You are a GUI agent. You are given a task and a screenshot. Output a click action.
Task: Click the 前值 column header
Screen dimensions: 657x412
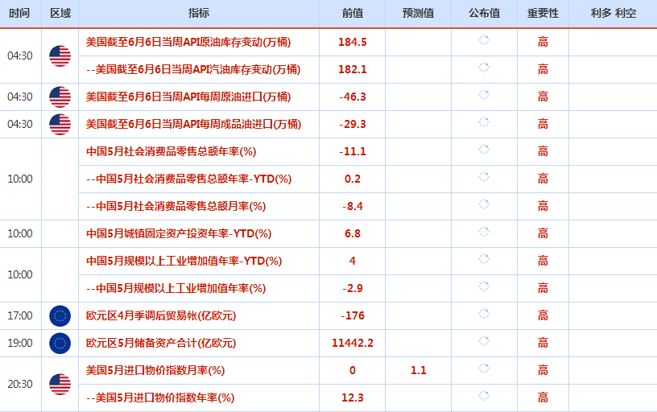click(x=353, y=14)
